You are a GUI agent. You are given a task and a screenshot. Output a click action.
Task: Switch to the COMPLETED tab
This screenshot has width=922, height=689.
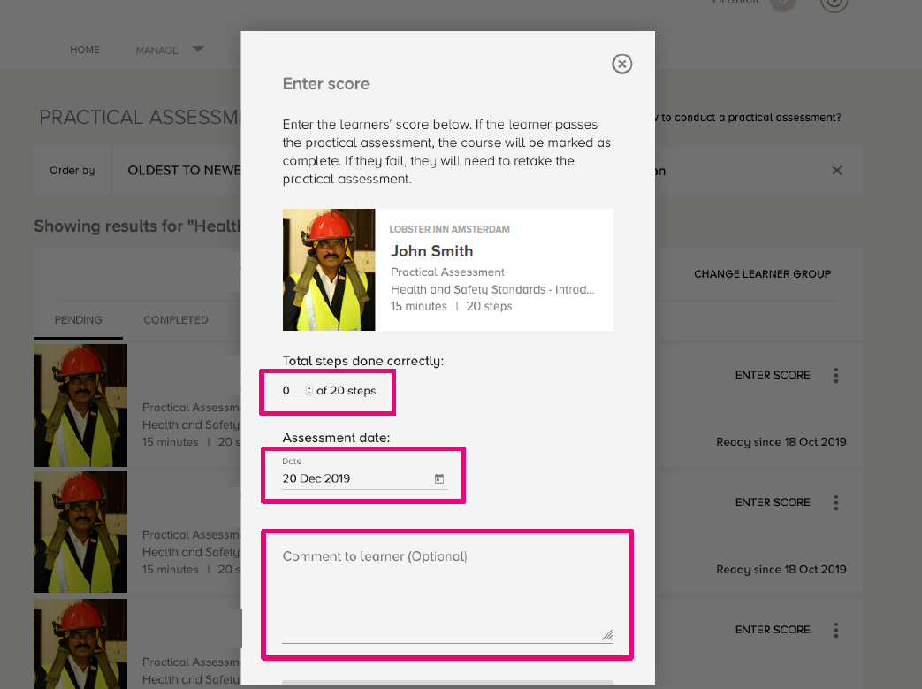176,320
